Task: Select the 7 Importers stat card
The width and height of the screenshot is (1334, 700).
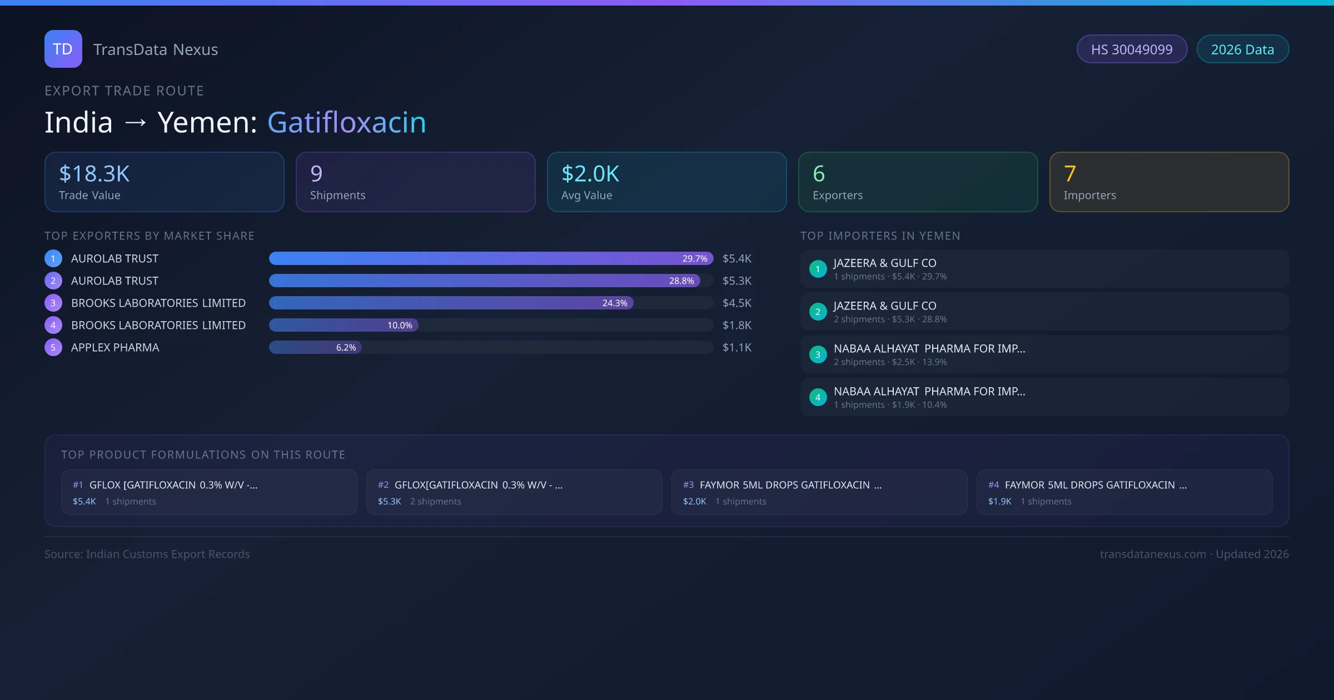Action: coord(1169,182)
